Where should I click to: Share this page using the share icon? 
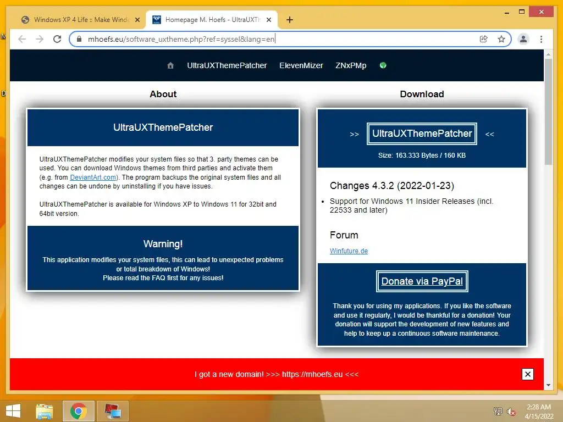484,39
